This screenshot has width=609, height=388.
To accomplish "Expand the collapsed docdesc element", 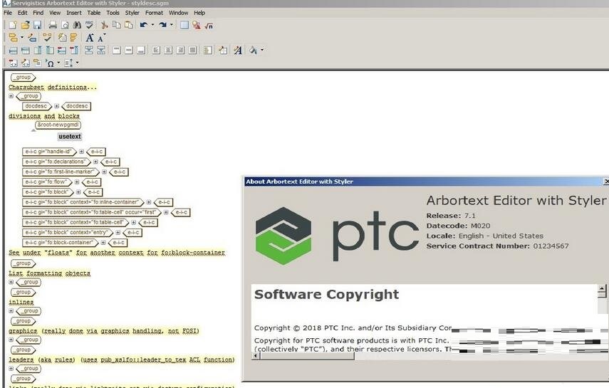I will pyautogui.click(x=57, y=106).
